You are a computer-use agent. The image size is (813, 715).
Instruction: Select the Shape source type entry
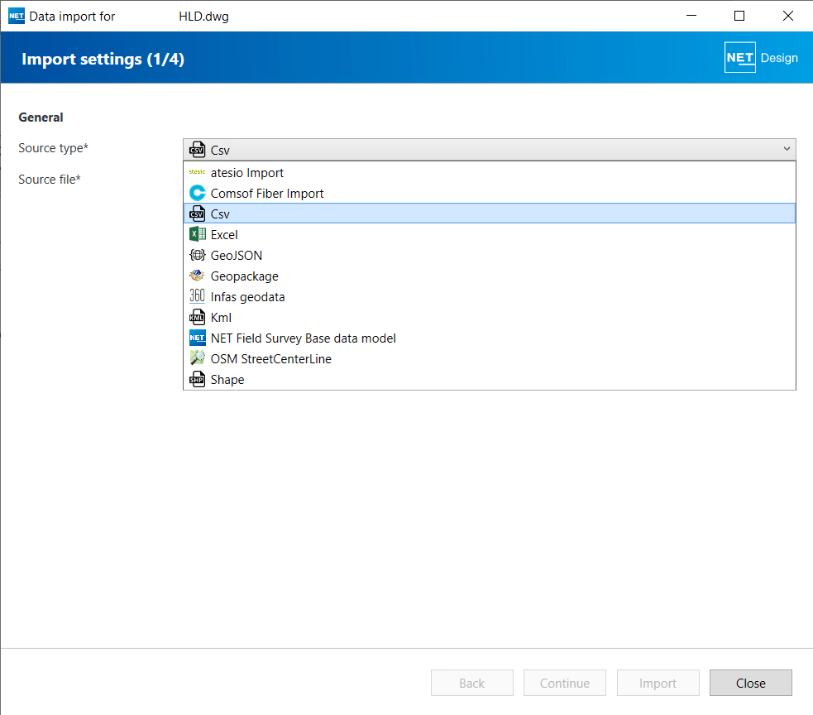(227, 379)
